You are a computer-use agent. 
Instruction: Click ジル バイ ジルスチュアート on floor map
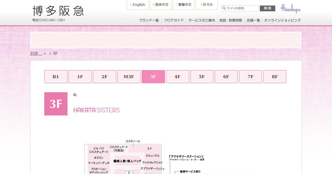coord(98,150)
